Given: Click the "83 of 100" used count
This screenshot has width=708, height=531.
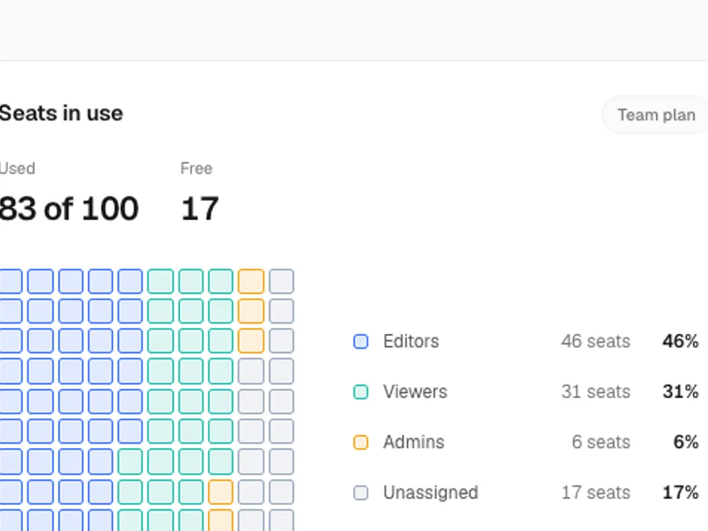Looking at the screenshot, I should [x=69, y=209].
